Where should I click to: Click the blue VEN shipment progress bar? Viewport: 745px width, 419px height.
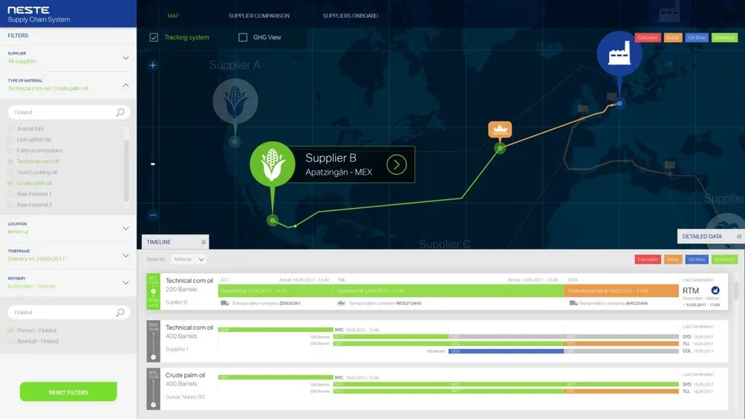(506, 351)
